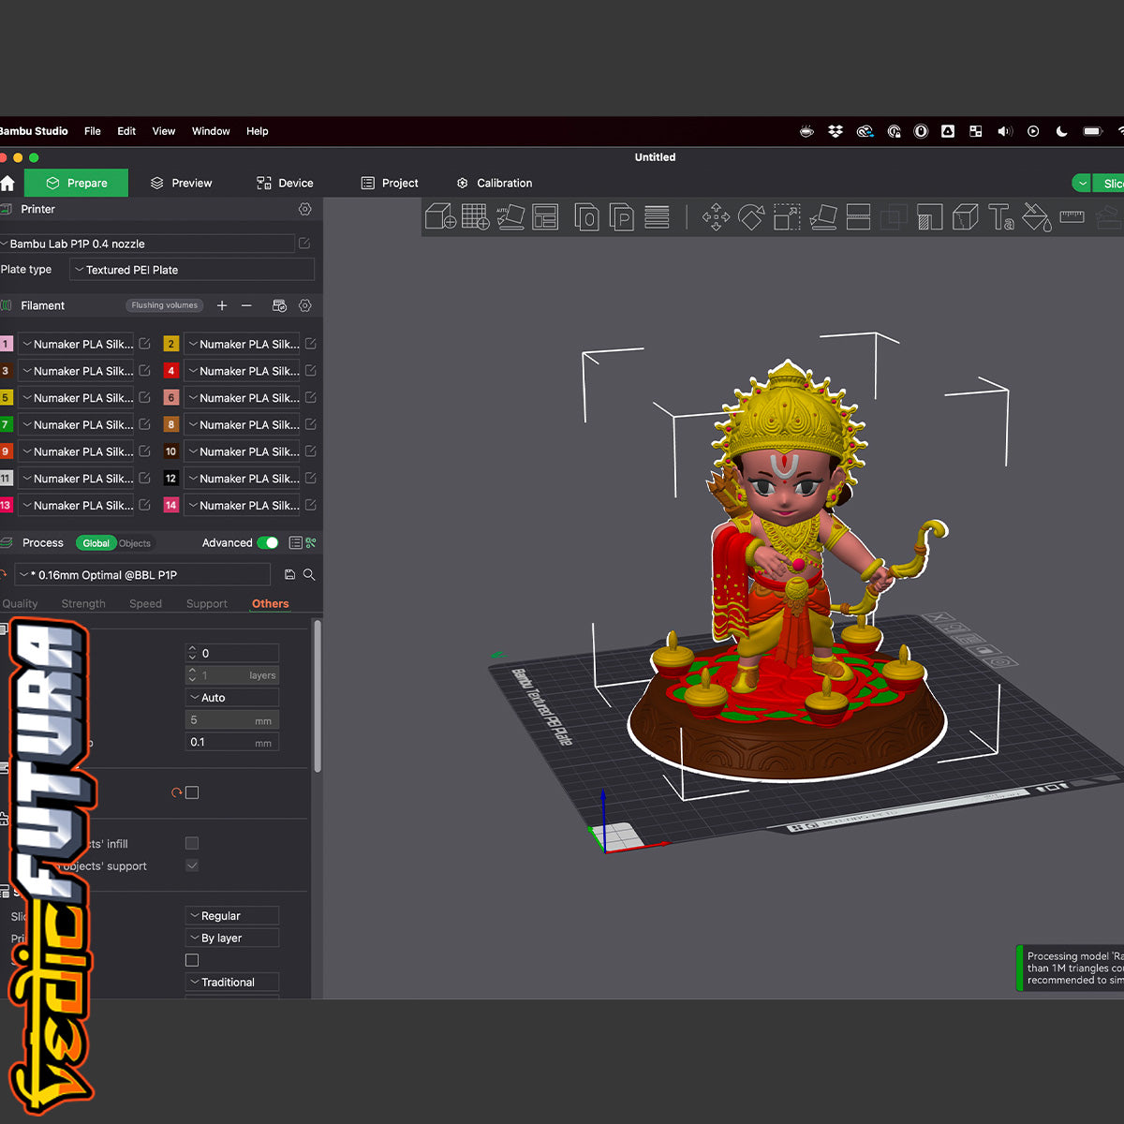This screenshot has height=1124, width=1124.
Task: Click the Flushing volumes button
Action: click(x=164, y=305)
